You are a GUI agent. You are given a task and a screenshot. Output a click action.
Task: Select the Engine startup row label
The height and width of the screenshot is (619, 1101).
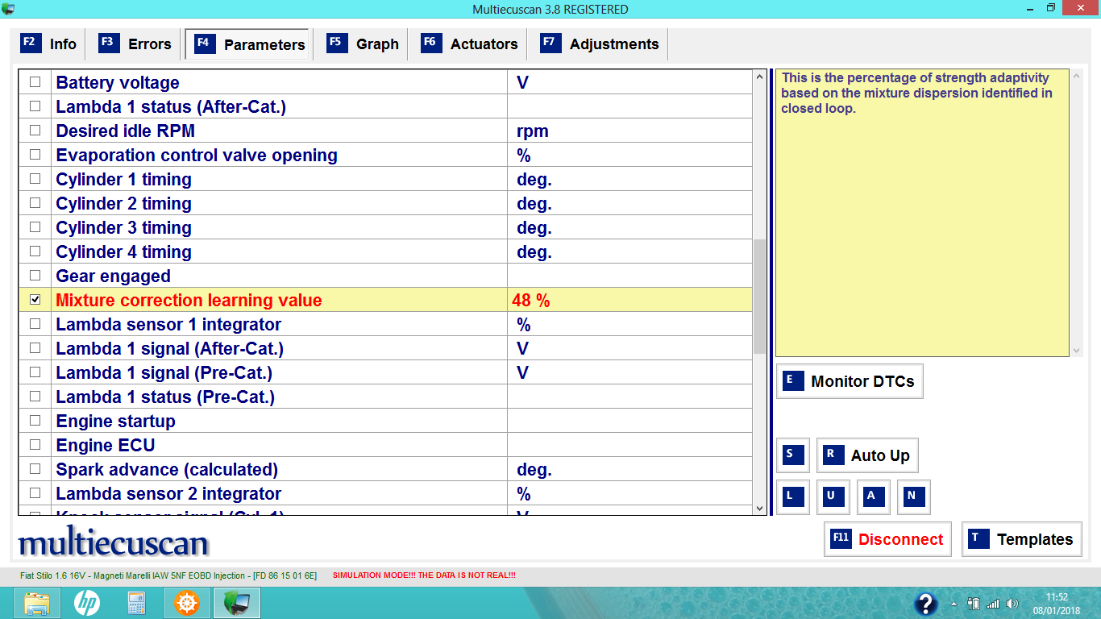(x=115, y=421)
